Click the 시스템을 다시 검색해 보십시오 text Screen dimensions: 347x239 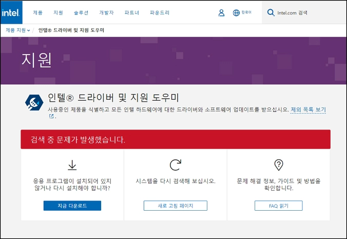click(x=176, y=181)
